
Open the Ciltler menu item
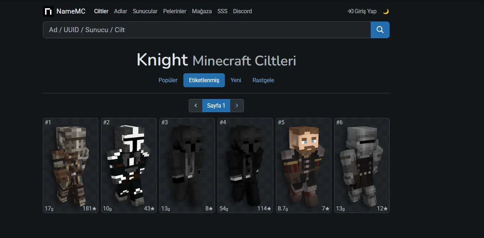click(x=101, y=11)
